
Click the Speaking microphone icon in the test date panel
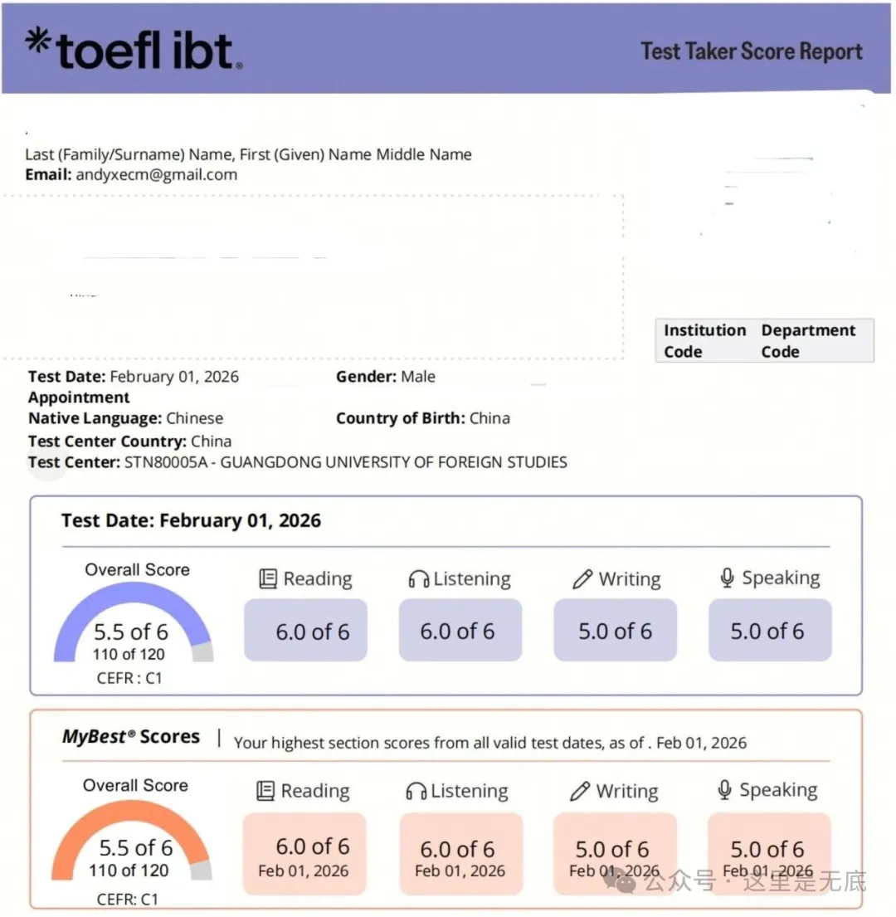pyautogui.click(x=728, y=578)
